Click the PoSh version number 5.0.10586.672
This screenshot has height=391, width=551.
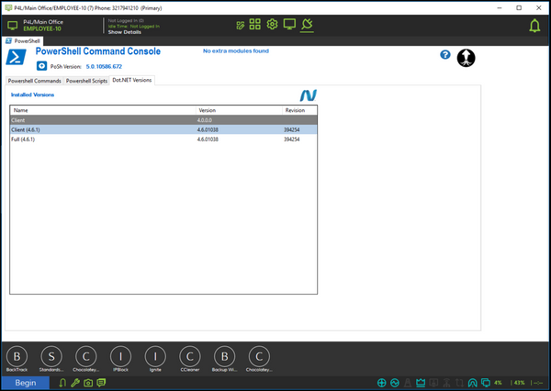104,66
